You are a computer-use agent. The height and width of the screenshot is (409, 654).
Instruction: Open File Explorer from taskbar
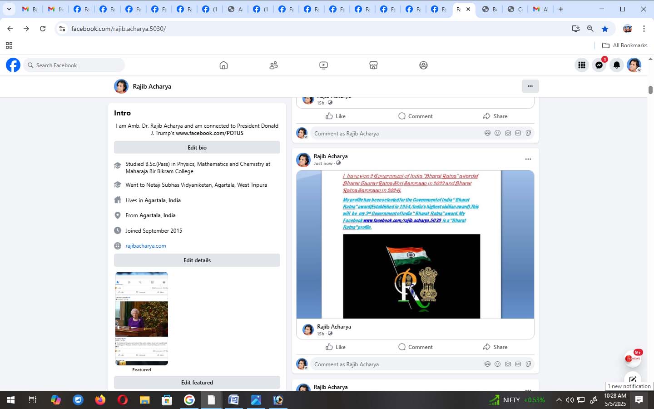144,400
